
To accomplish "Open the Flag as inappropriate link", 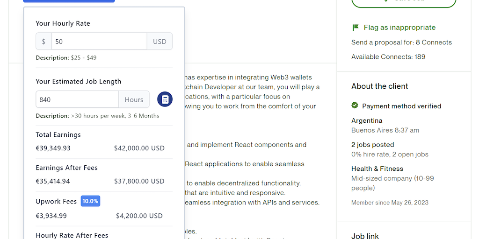I will click(x=399, y=28).
